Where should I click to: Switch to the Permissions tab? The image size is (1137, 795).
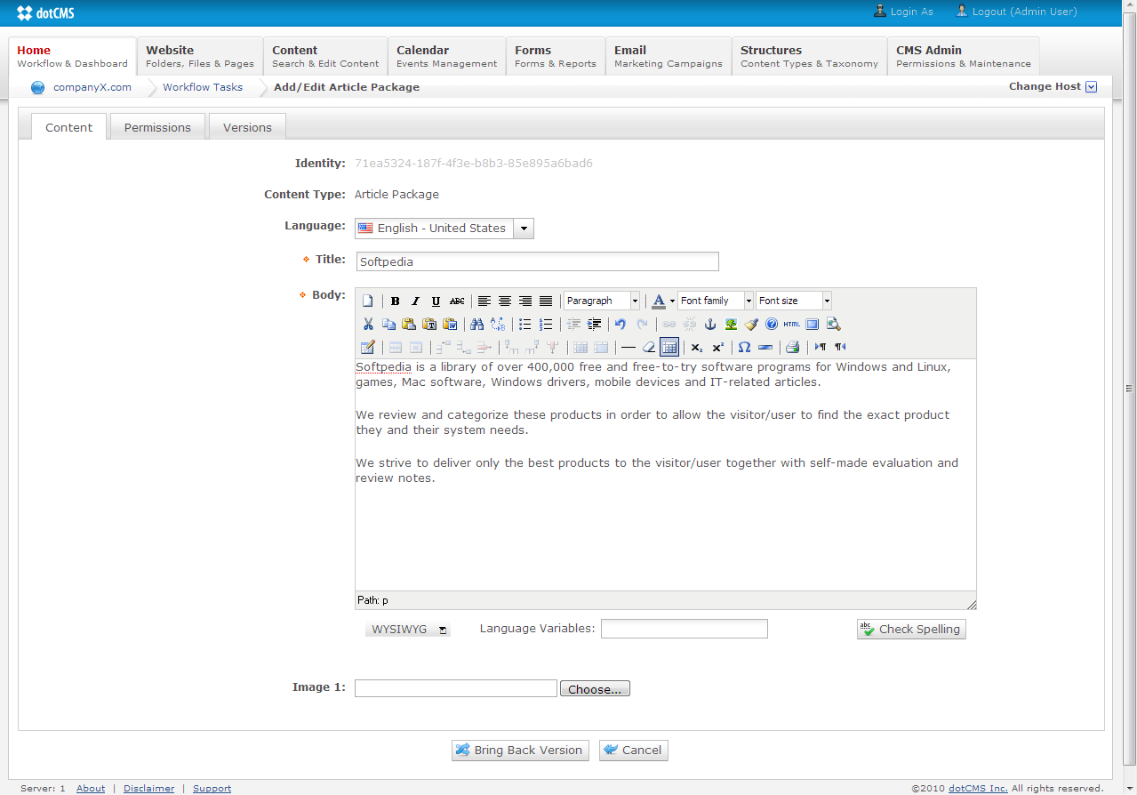pyautogui.click(x=157, y=127)
